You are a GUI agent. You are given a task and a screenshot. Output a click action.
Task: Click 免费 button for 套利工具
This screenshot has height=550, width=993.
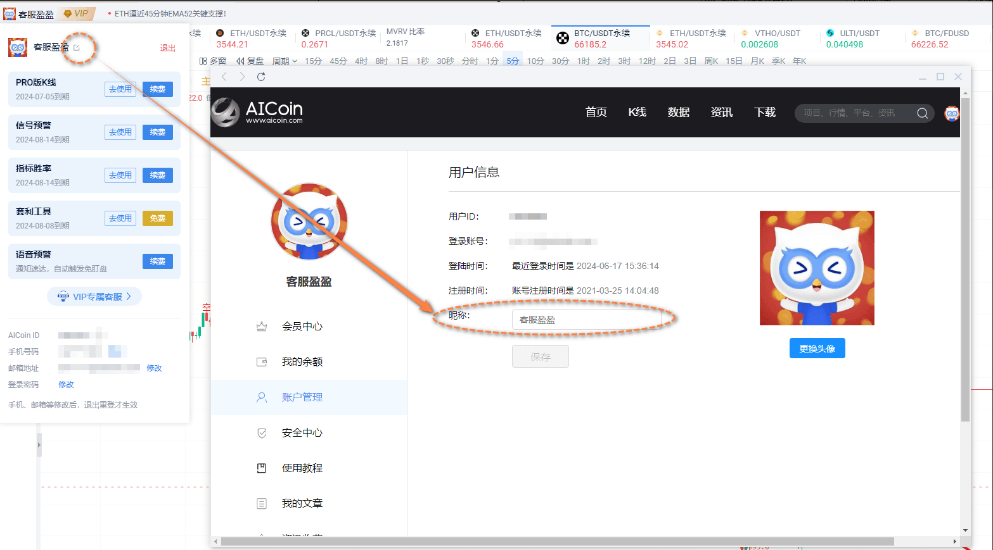click(x=158, y=218)
